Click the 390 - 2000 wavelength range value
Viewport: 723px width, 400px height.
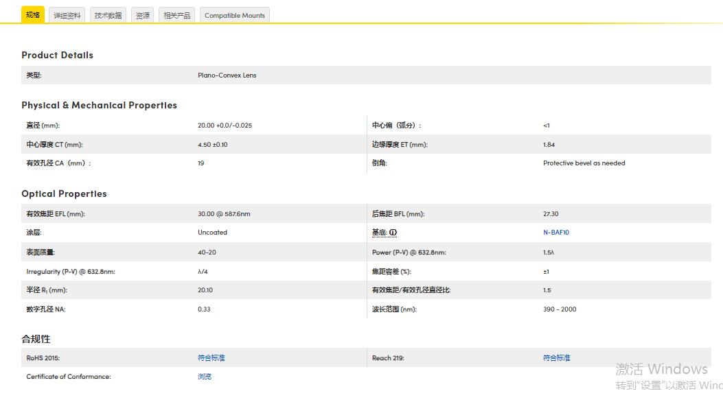click(560, 309)
